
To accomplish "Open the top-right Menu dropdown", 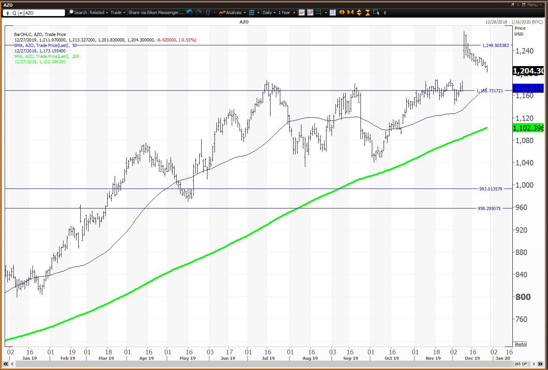I will [x=534, y=5].
